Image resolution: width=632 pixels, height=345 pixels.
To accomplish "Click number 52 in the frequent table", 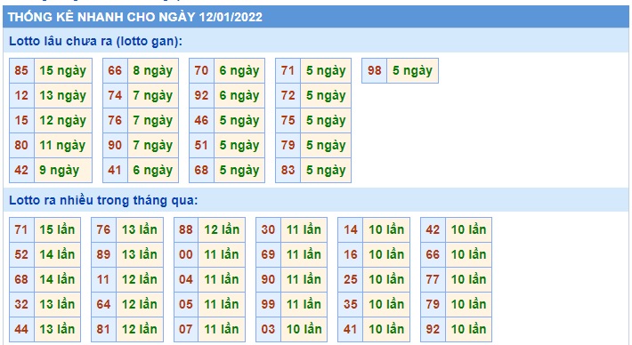I will point(21,254).
